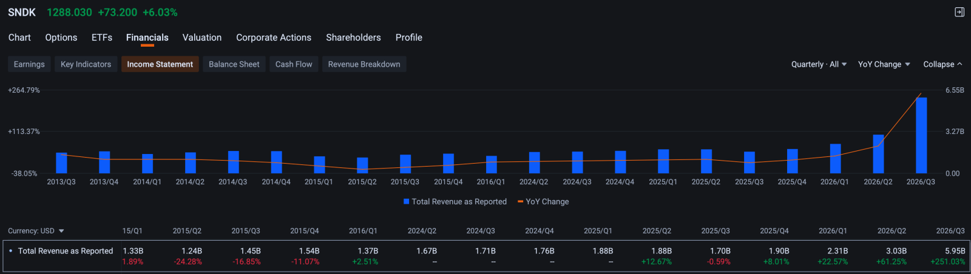This screenshot has width=971, height=274.
Task: Open Revenue Breakdown view
Action: point(364,64)
